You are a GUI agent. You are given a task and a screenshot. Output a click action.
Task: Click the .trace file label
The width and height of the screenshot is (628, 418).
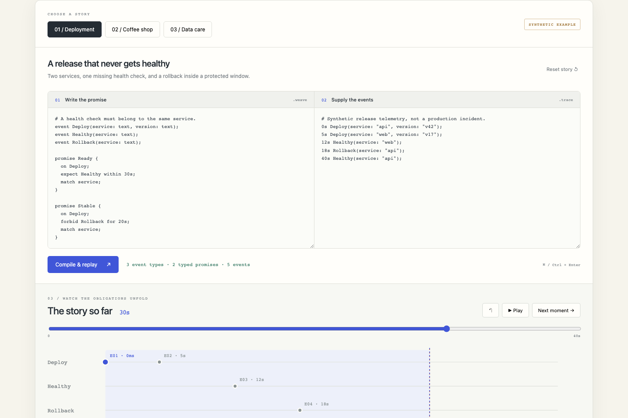[x=566, y=100]
